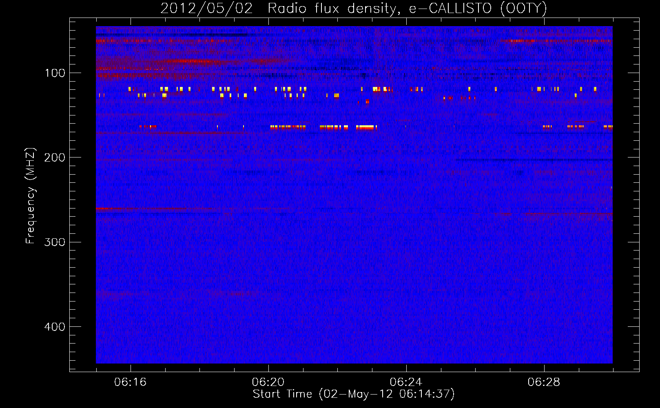Click the 300 frequency tick label

(x=55, y=242)
